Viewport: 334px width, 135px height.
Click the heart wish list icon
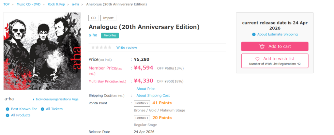coord(257,59)
